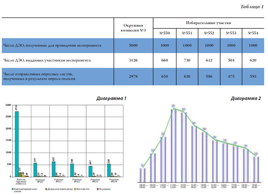Select the №550 column header

pyautogui.click(x=164, y=33)
